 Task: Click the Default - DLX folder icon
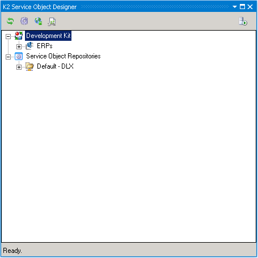point(29,66)
